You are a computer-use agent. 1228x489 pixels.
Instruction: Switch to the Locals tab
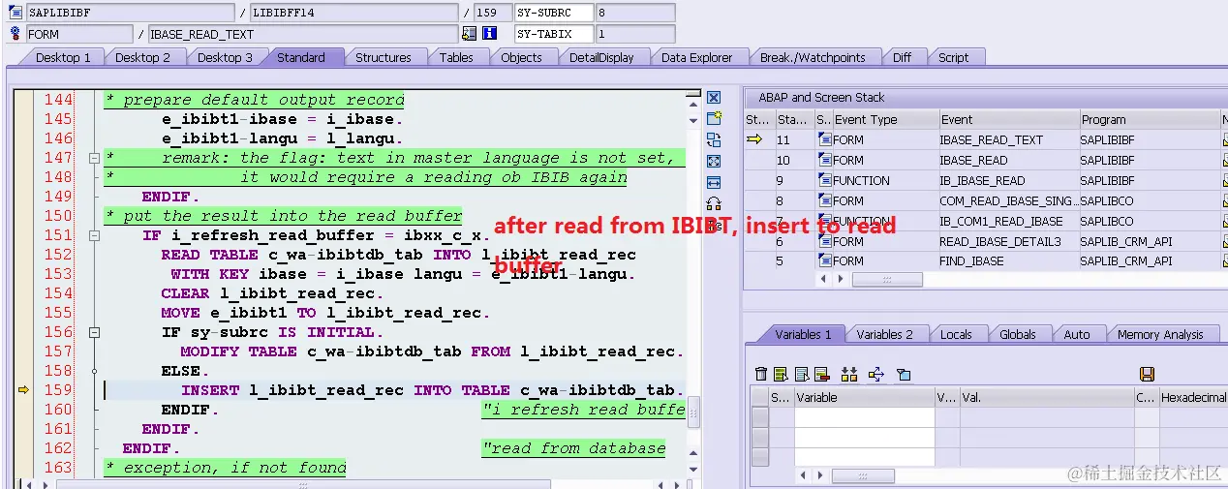(x=956, y=334)
